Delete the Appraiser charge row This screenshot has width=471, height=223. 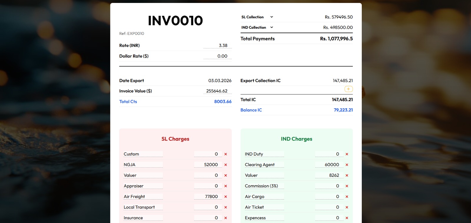[226, 186]
